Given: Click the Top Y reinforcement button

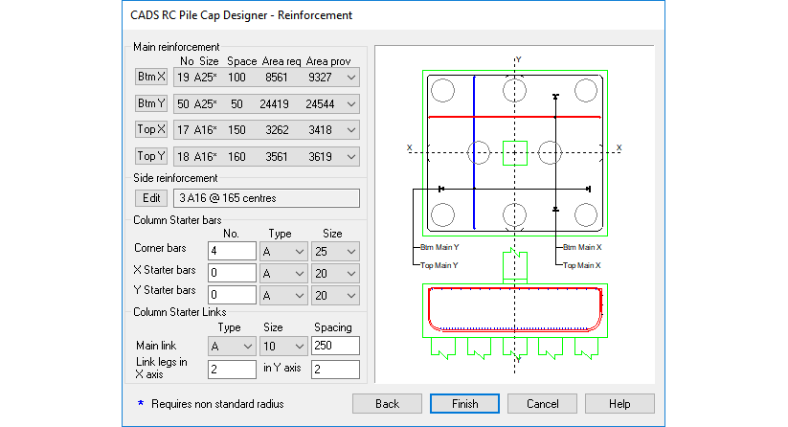Looking at the screenshot, I should pyautogui.click(x=151, y=156).
